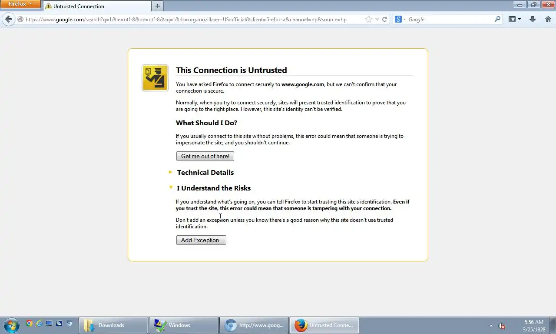Open the URL history dropdown arrow
Viewport: 556px width, 334px height.
[x=377, y=19]
